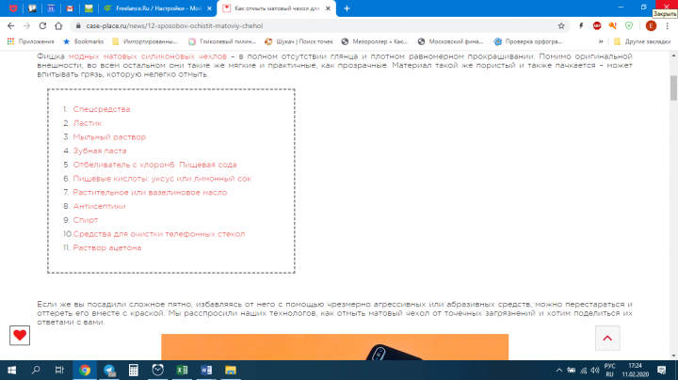The image size is (678, 380).
Task: Open the Шукач bookmark
Action: tap(299, 41)
